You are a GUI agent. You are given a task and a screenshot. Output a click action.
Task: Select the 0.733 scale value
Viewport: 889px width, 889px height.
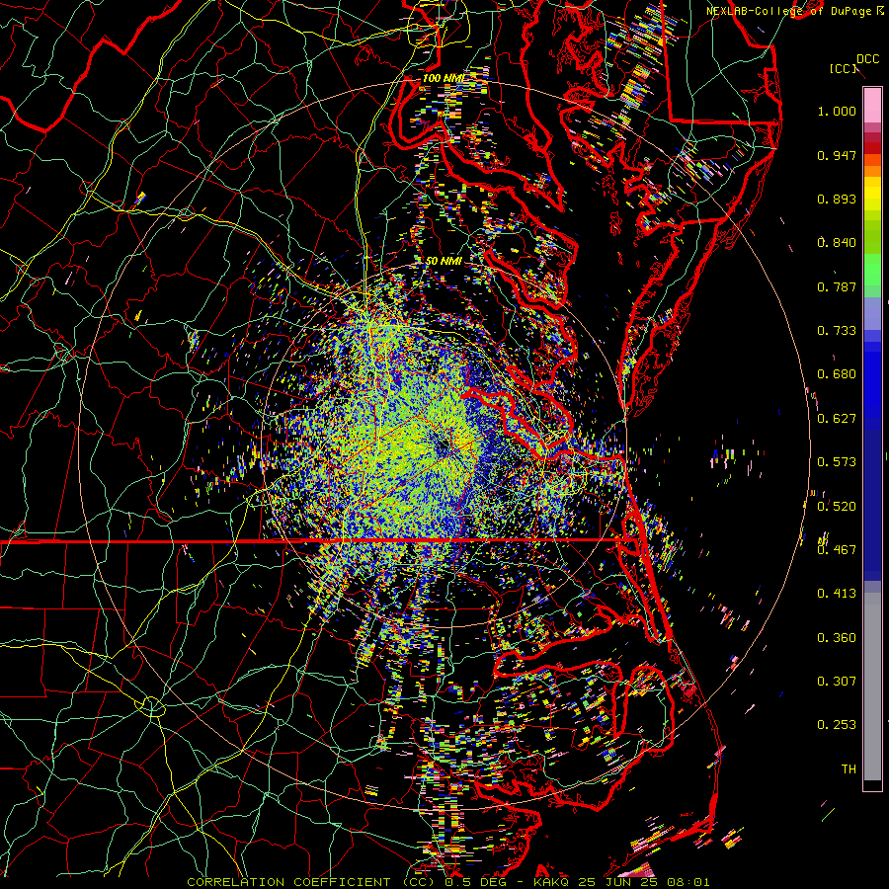point(837,331)
